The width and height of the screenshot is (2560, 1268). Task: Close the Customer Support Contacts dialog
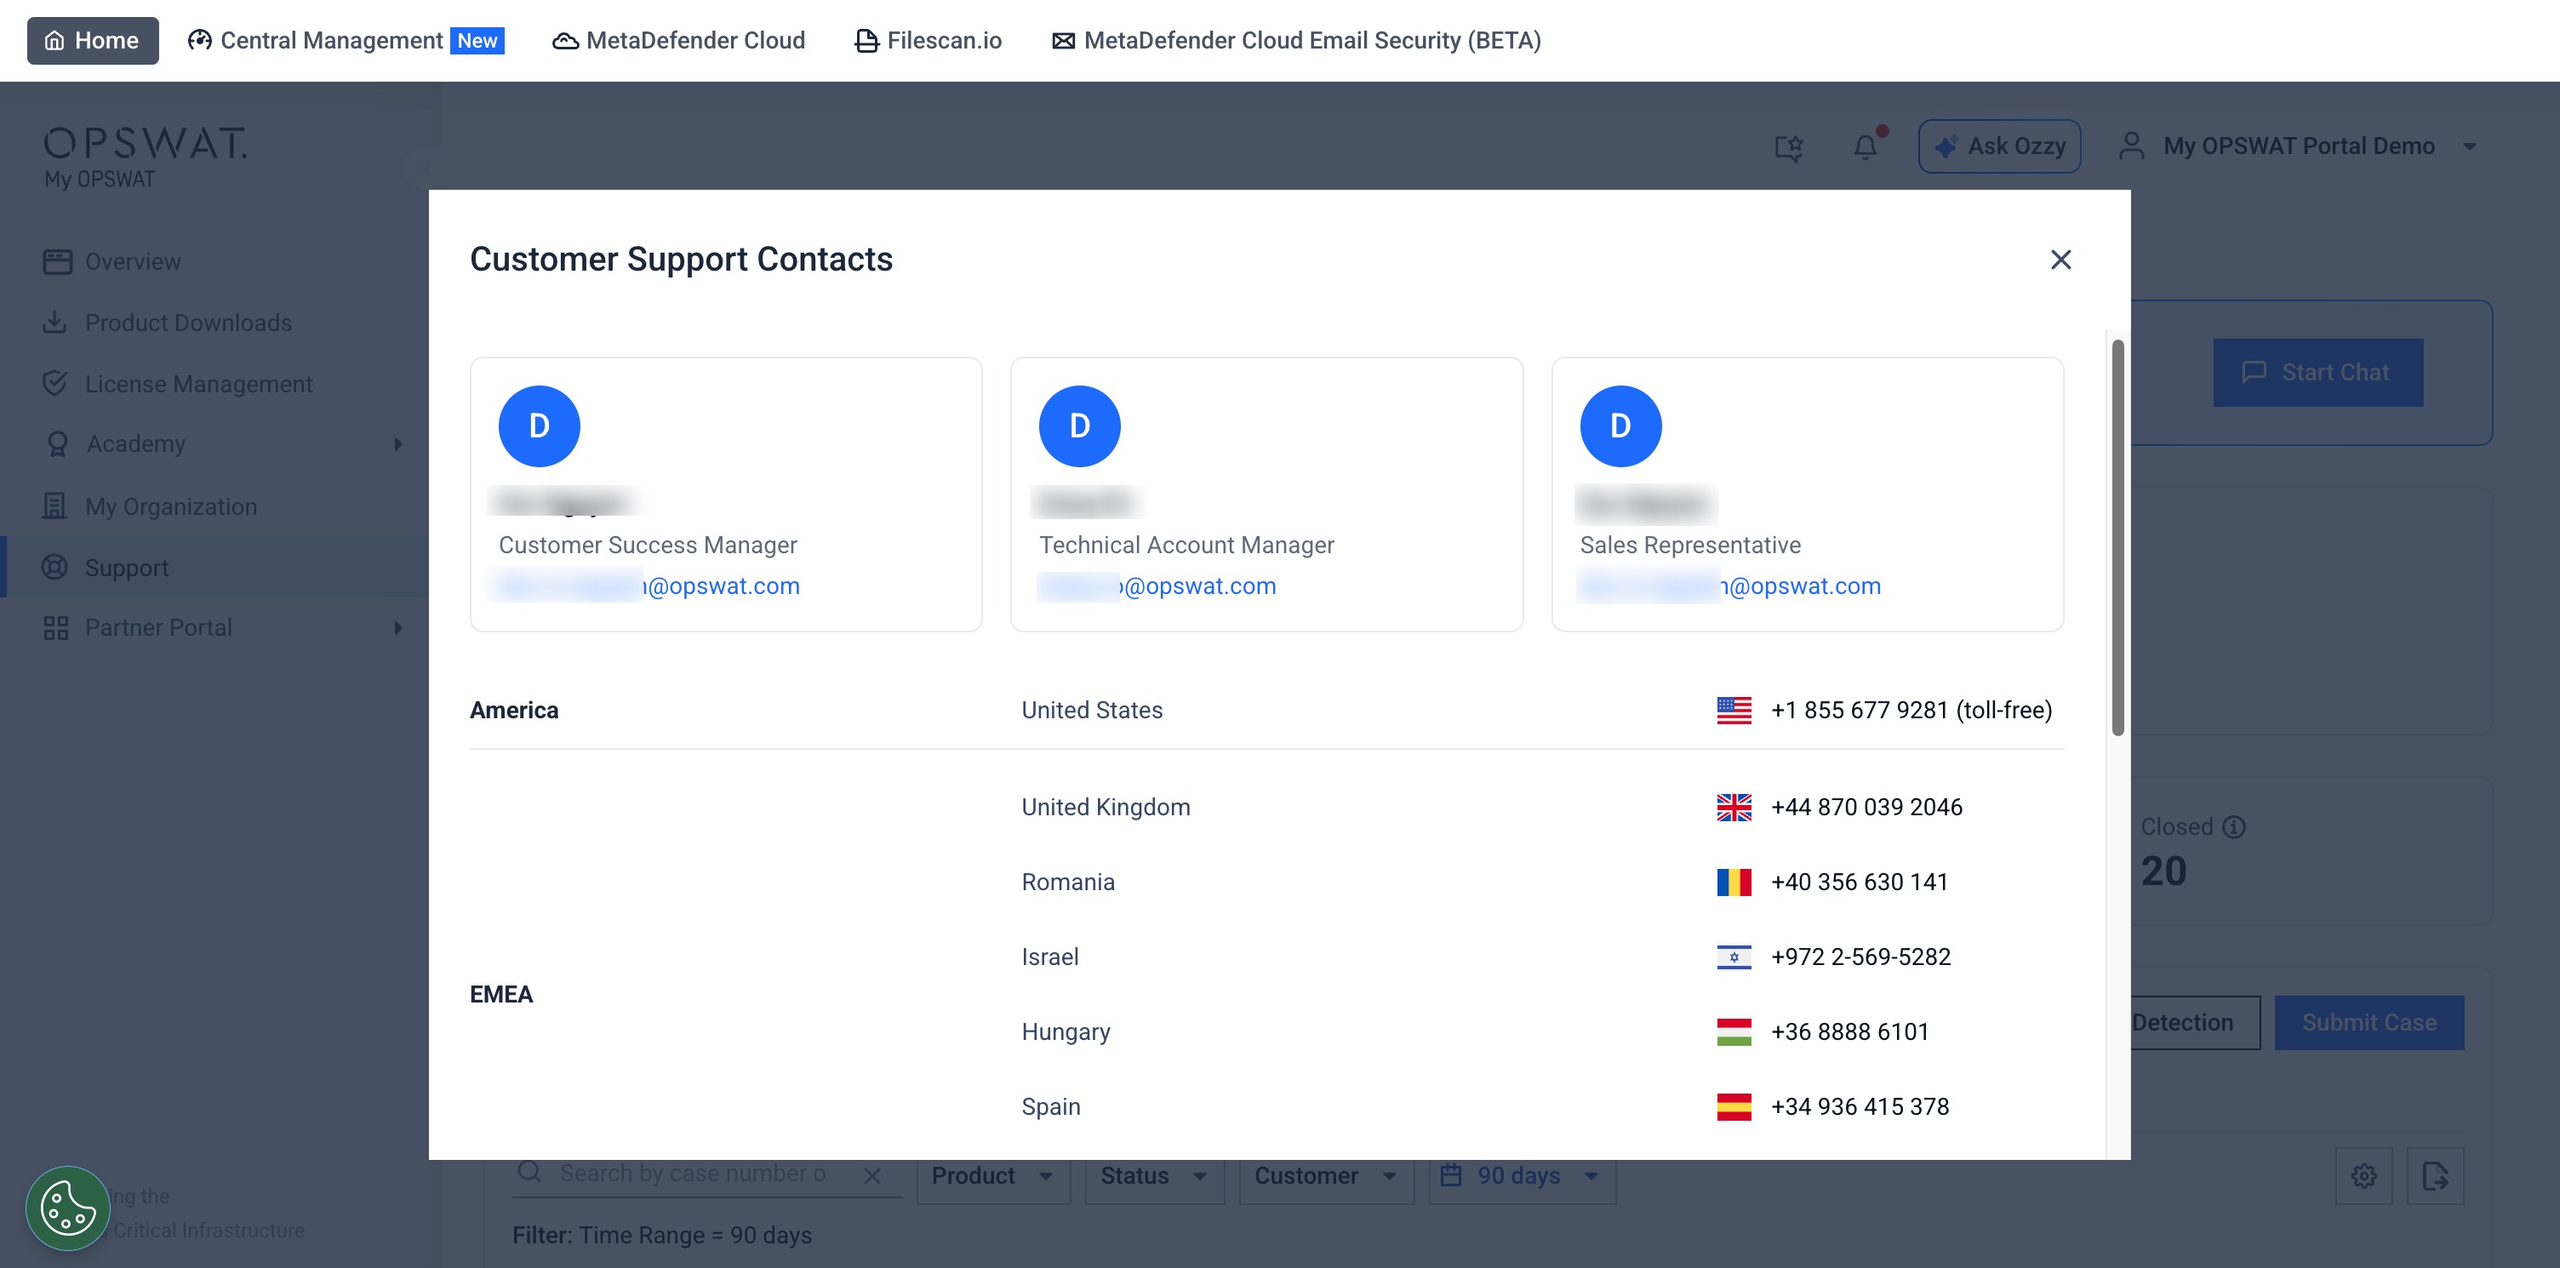[x=2060, y=260]
